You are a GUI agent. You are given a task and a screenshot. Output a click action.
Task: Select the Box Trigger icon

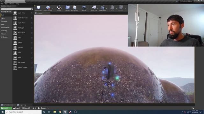click(x=15, y=63)
